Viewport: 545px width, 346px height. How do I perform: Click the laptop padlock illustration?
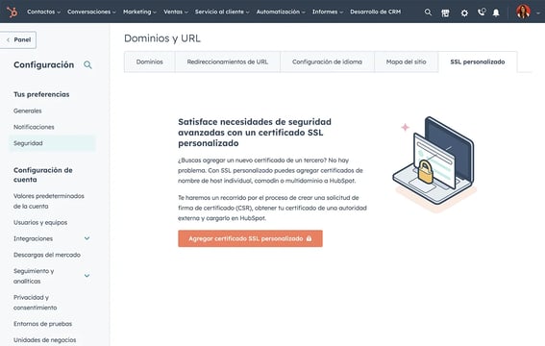coord(434,163)
